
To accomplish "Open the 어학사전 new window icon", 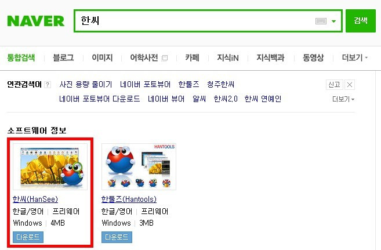I will click(165, 58).
